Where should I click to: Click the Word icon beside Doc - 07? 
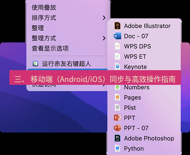117,36
